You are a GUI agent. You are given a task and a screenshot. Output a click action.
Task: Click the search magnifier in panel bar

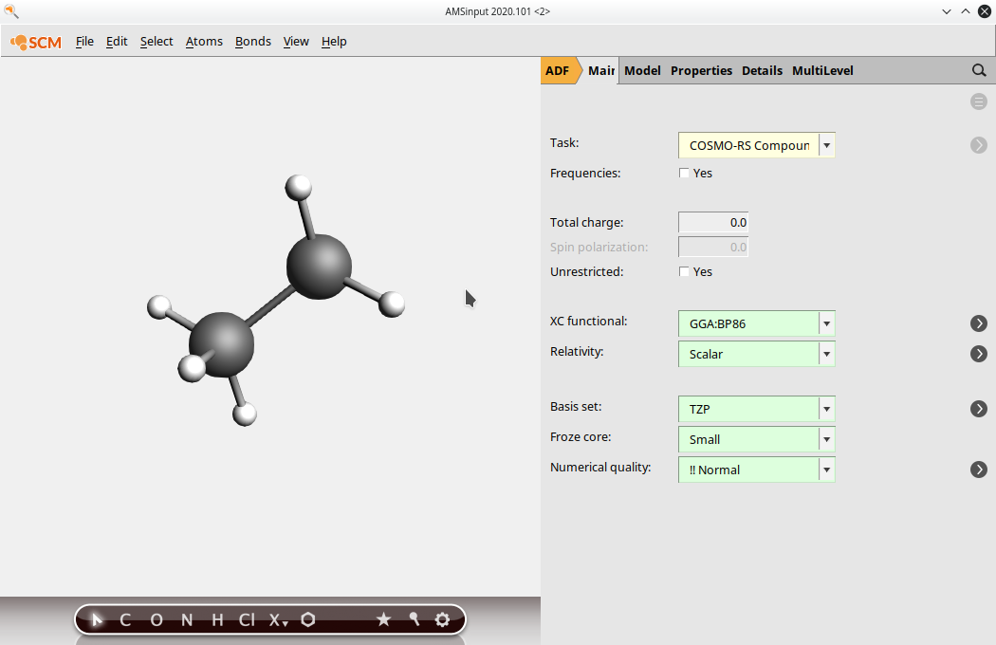point(979,70)
